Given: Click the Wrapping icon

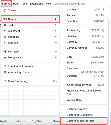Looking at the screenshot, I should coord(5,37).
